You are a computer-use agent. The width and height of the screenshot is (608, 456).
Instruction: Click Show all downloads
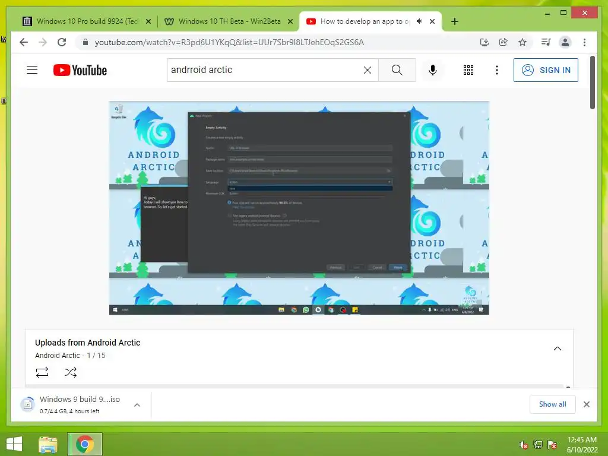click(552, 404)
